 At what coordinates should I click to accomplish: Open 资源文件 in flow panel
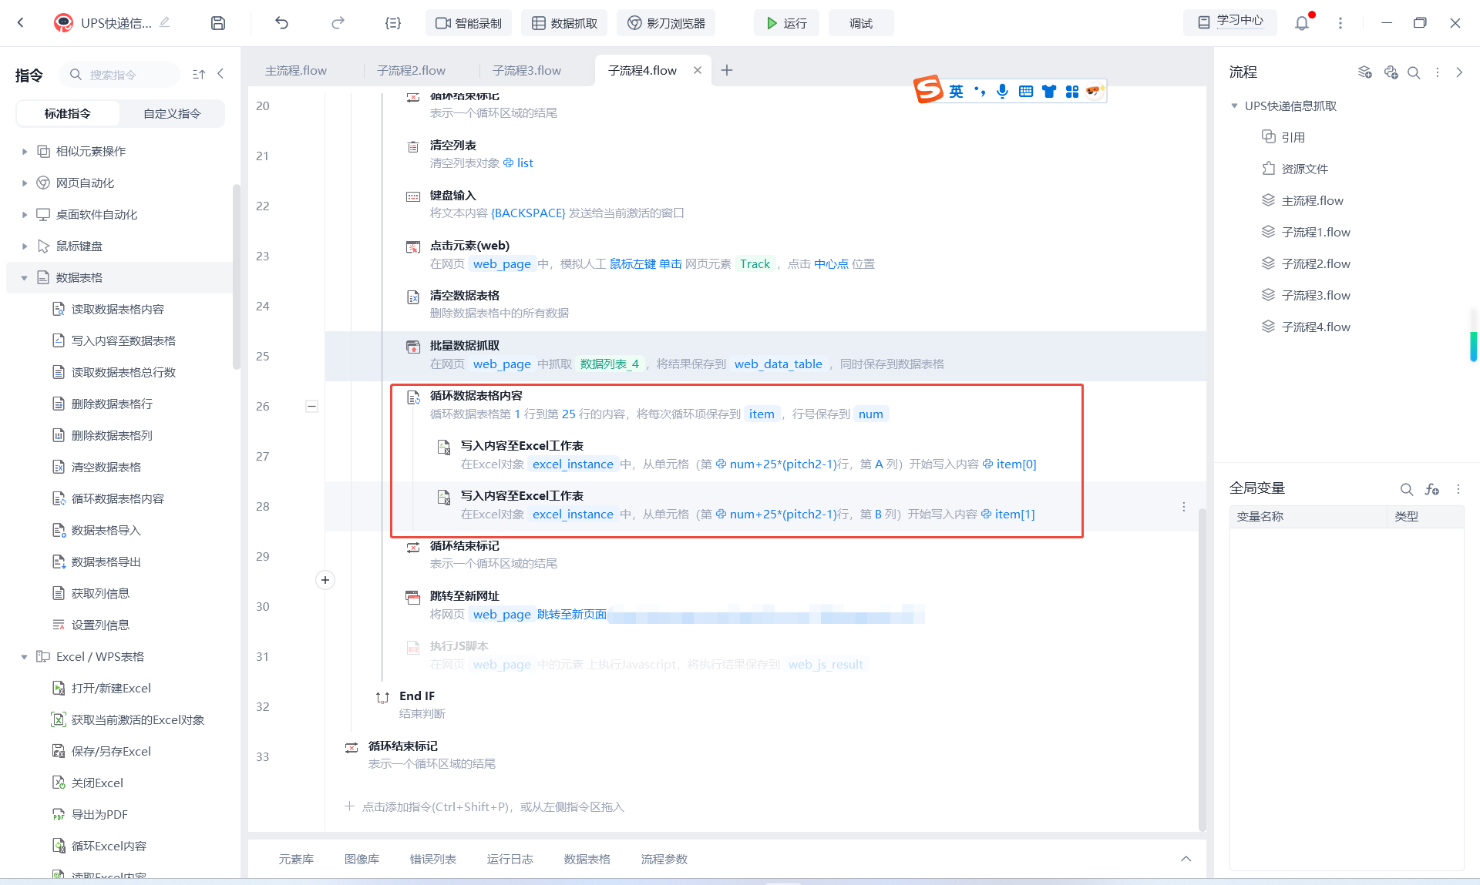1304,169
